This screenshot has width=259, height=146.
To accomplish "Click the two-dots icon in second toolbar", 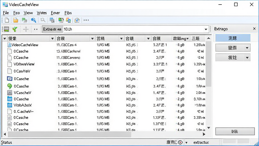I will coord(36,29).
